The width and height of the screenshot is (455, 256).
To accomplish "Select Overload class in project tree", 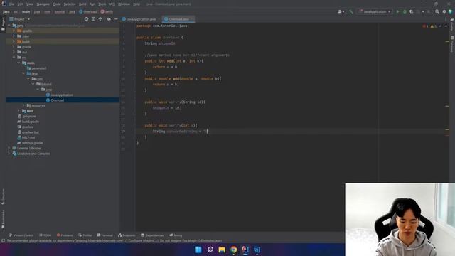I will tap(55, 100).
